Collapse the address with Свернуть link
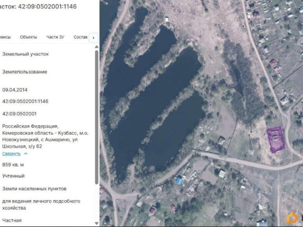 (11, 154)
